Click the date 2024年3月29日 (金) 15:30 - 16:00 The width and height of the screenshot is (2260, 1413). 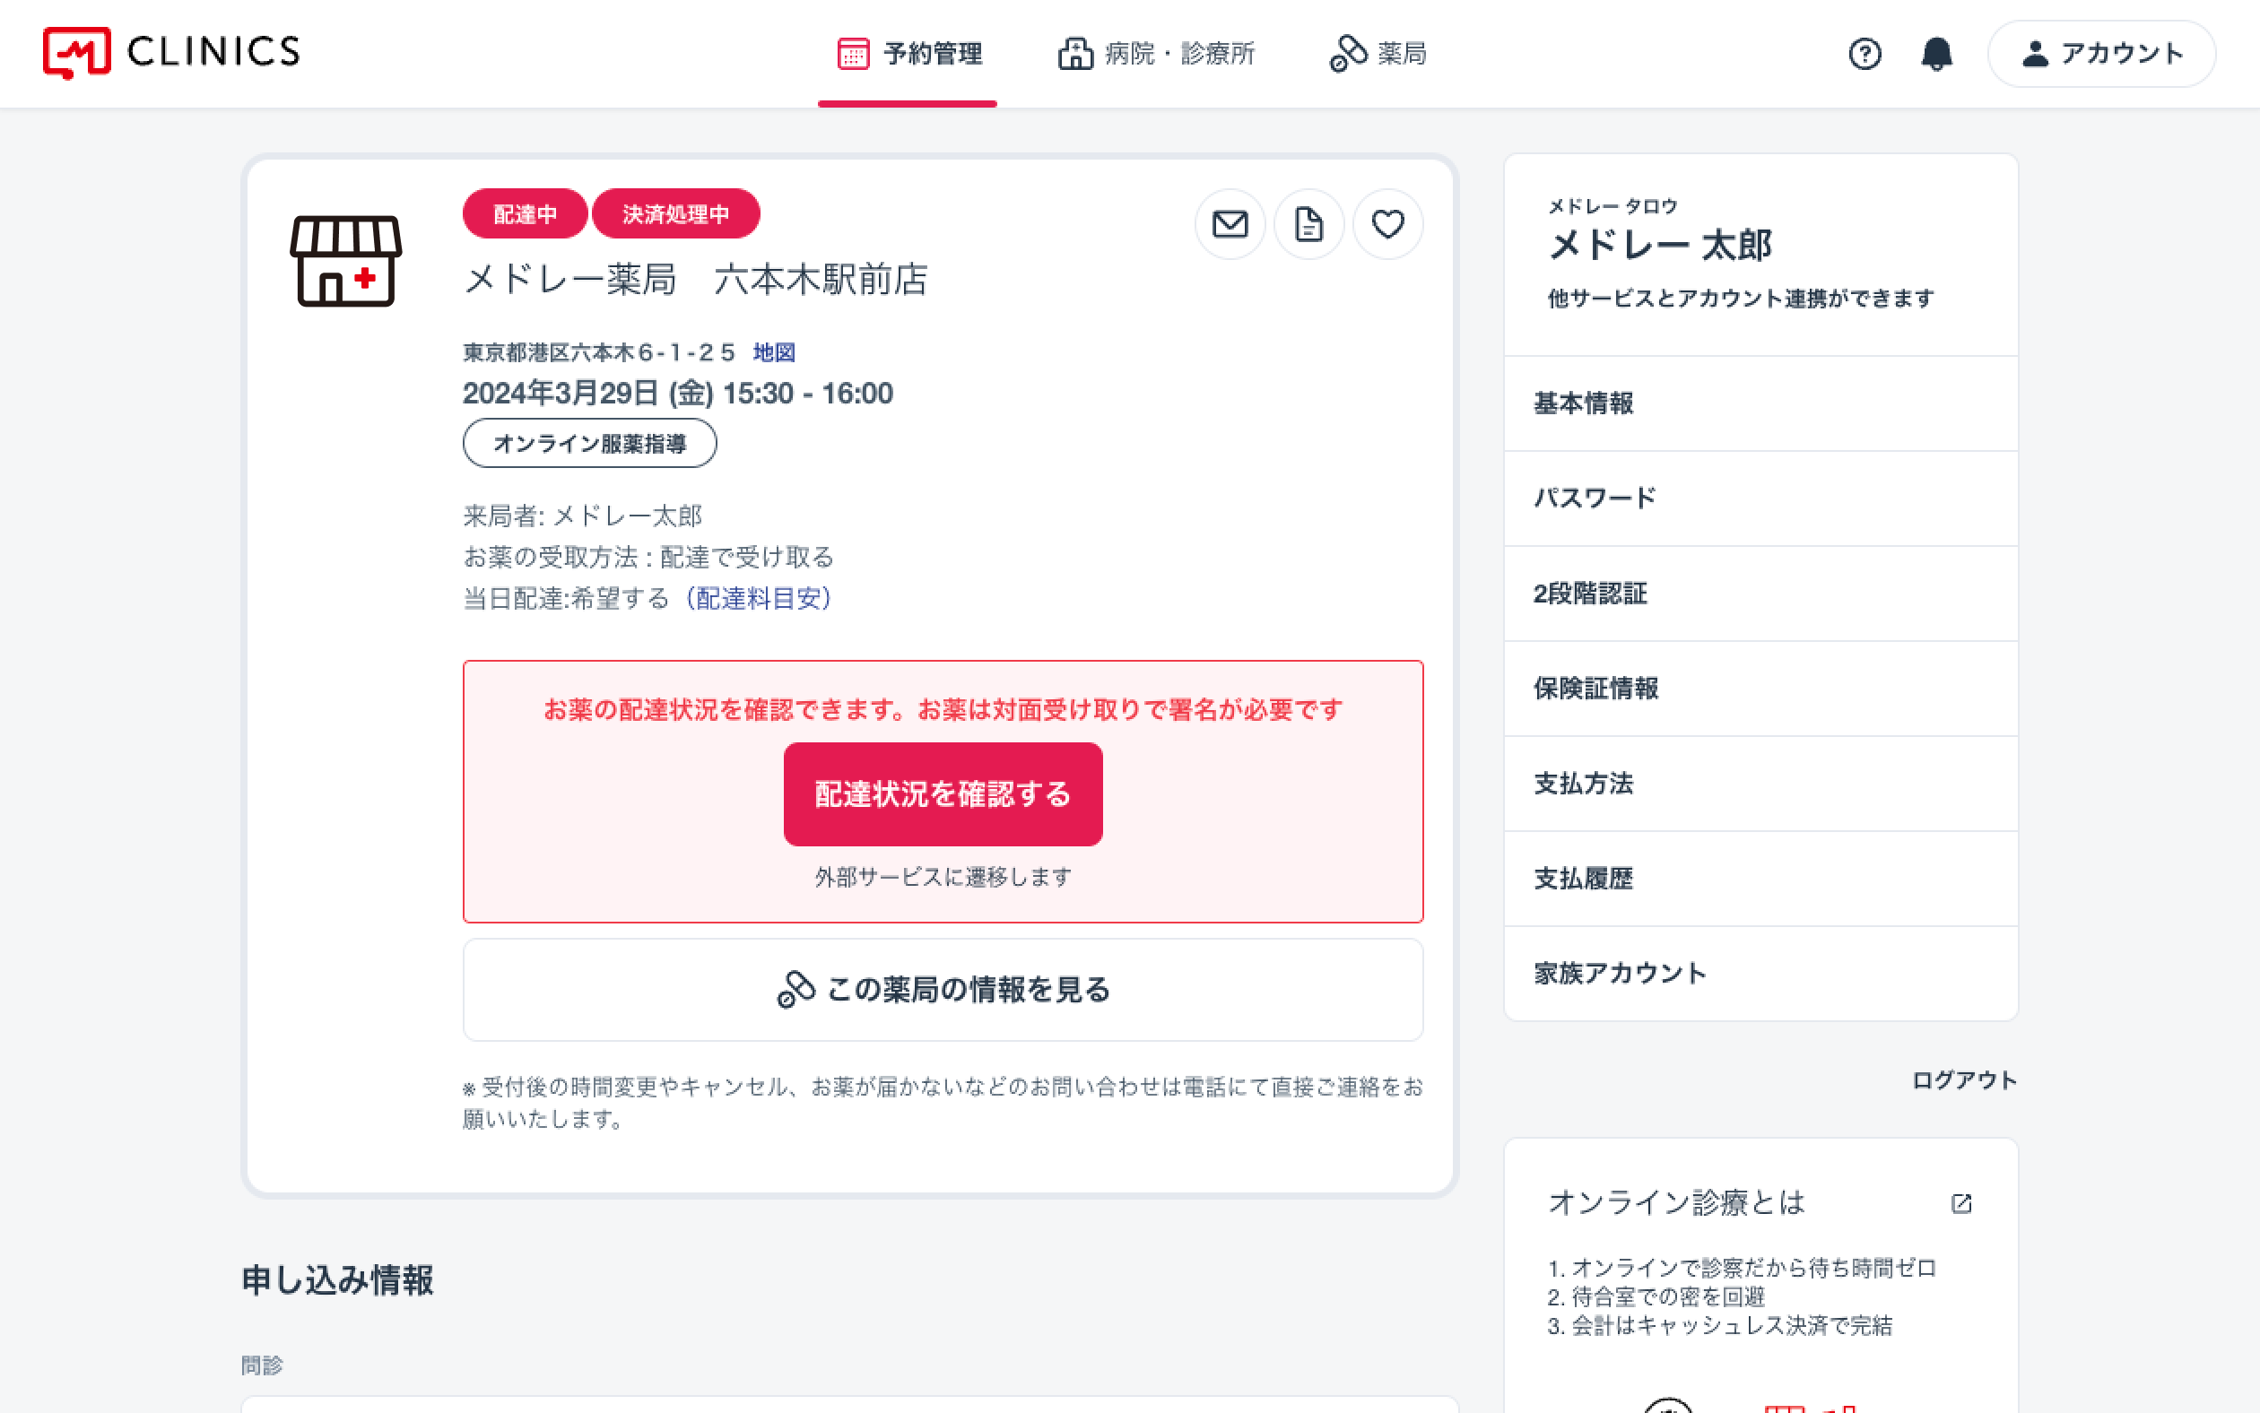pos(678,394)
